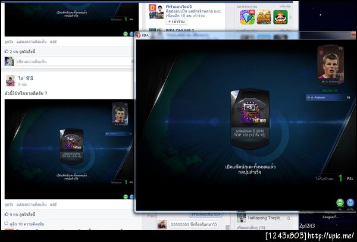The width and height of the screenshot is (357, 242).
Task: Click แสดงความคิดเห็น under the ไอ' ซีวี post
Action: click(x=32, y=205)
